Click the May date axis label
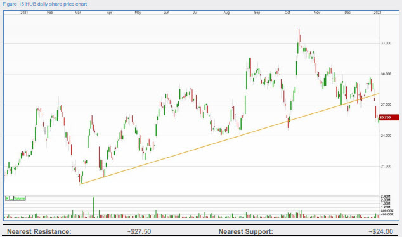 point(138,13)
